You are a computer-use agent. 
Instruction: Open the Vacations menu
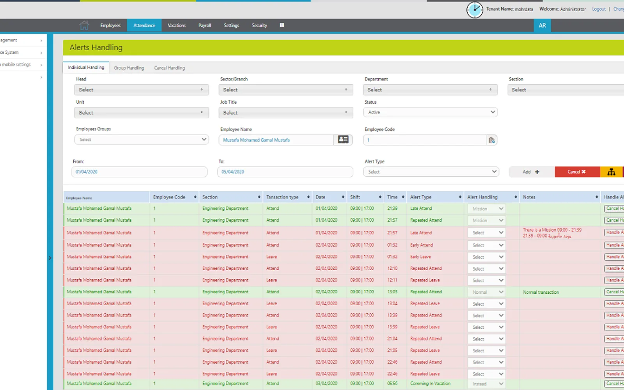tap(177, 25)
